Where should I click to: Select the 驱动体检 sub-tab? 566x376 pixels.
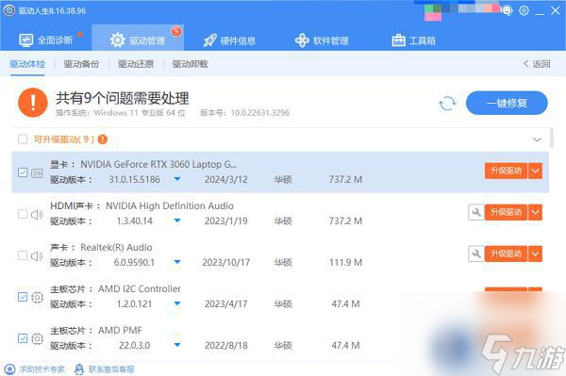pos(27,64)
